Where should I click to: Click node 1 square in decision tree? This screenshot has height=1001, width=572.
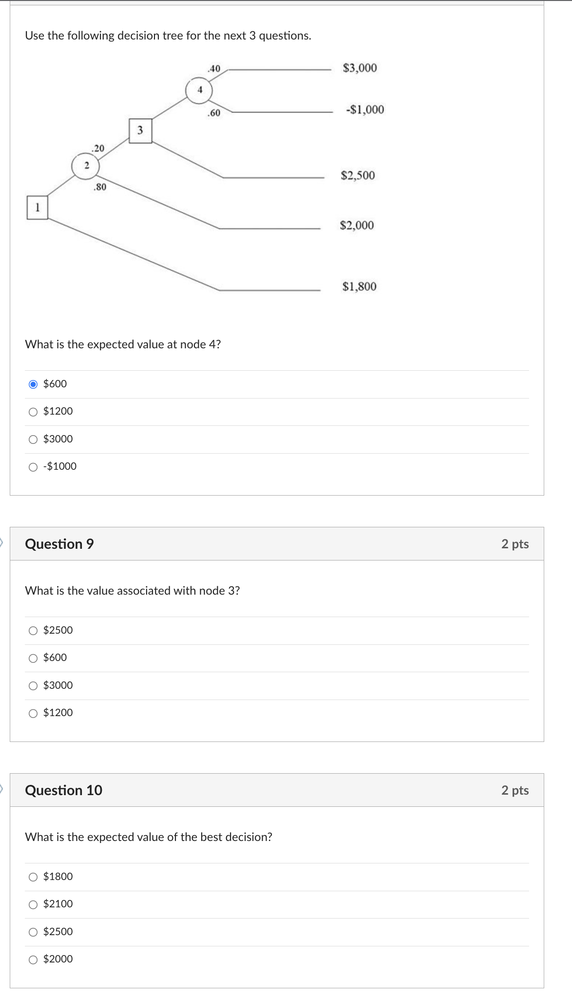click(x=38, y=207)
